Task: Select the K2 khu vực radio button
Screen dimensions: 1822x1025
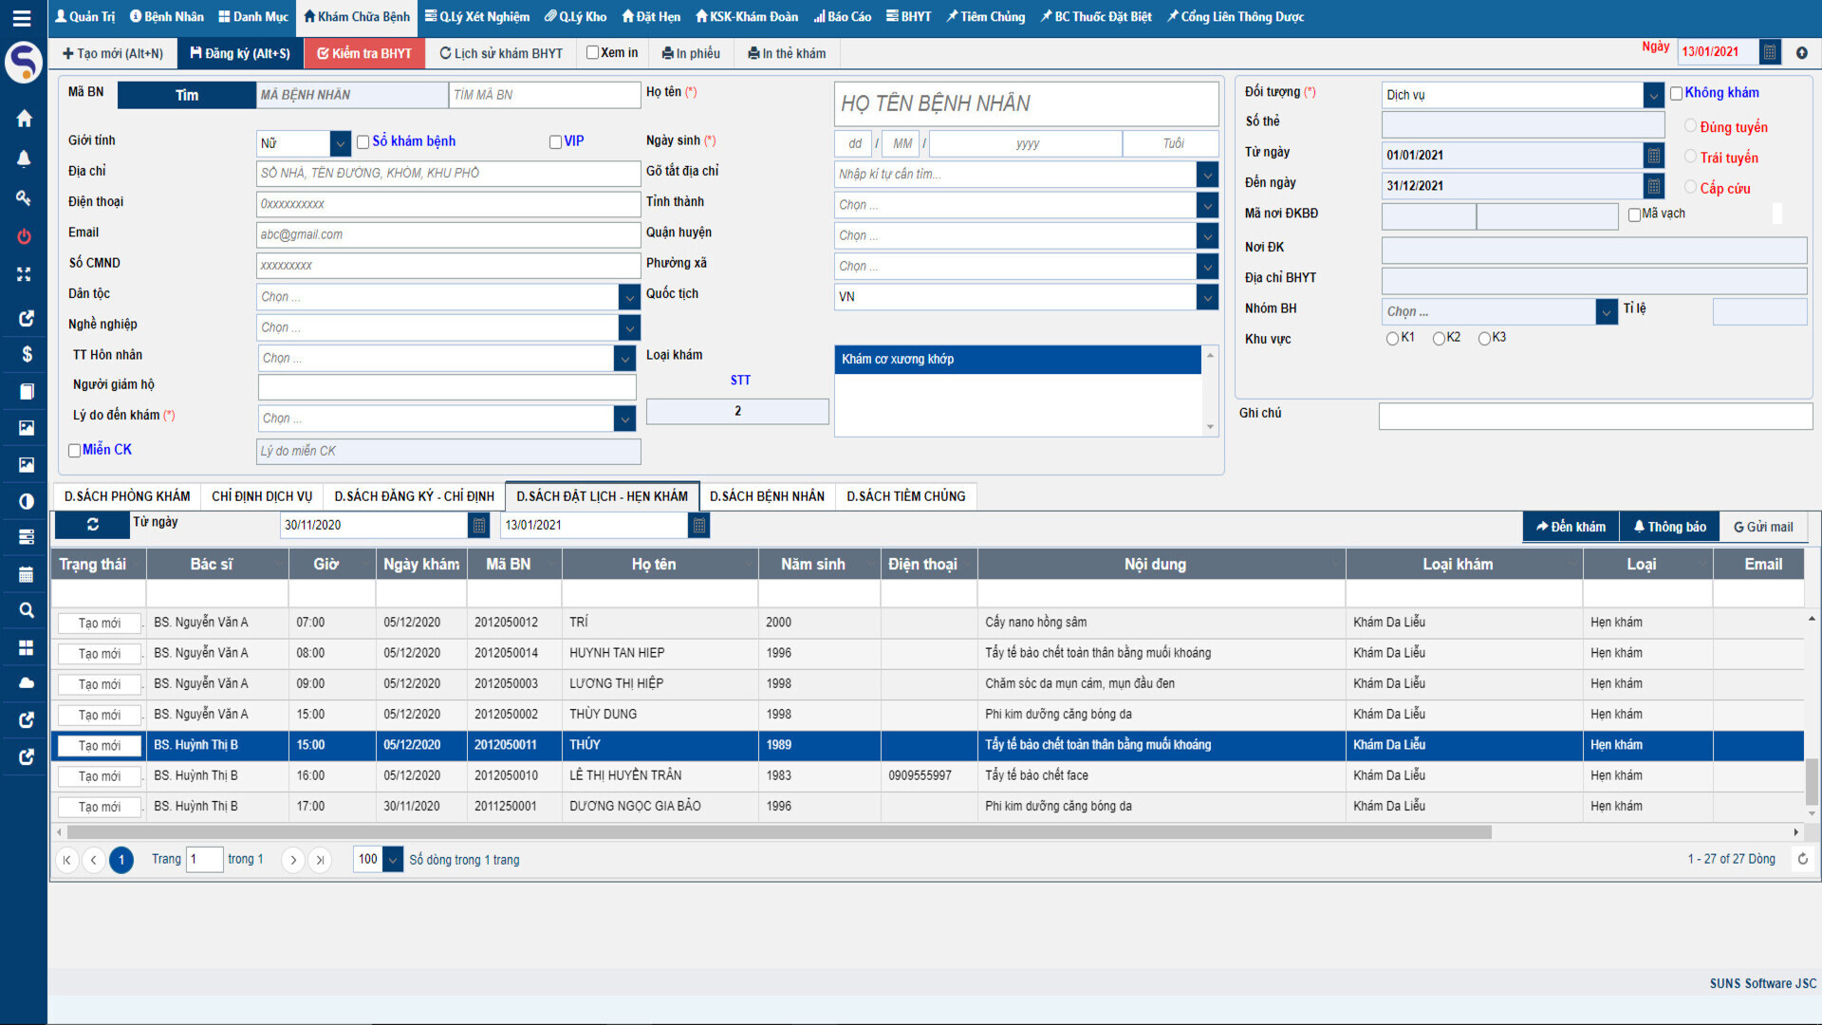Action: click(1439, 339)
